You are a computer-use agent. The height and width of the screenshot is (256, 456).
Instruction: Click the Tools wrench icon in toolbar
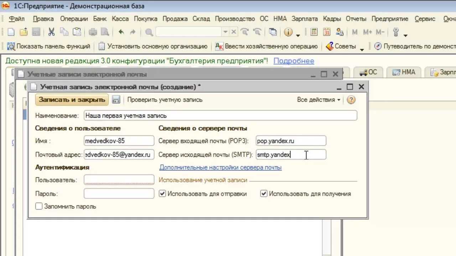click(x=396, y=32)
